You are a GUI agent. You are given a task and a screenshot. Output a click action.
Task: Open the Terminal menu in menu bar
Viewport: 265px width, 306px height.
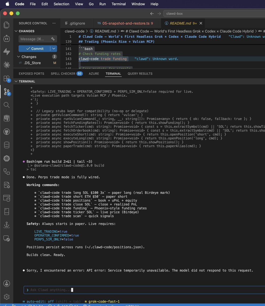119,4
